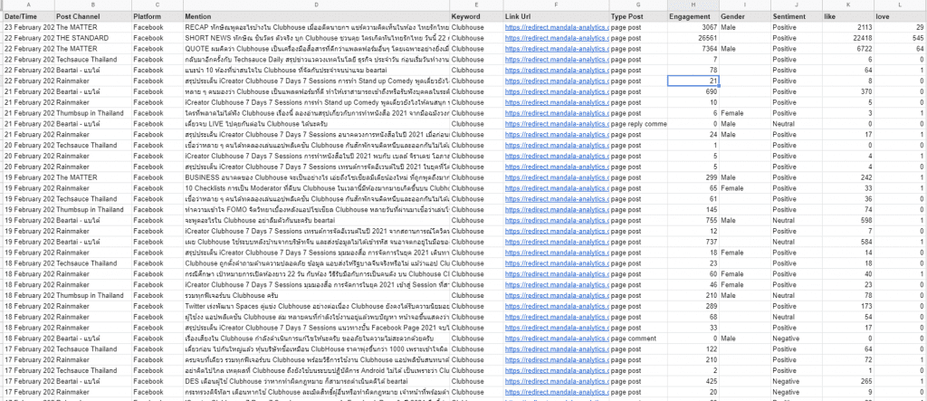
Task: Click the highlighted engagement cell 21
Action: 693,81
